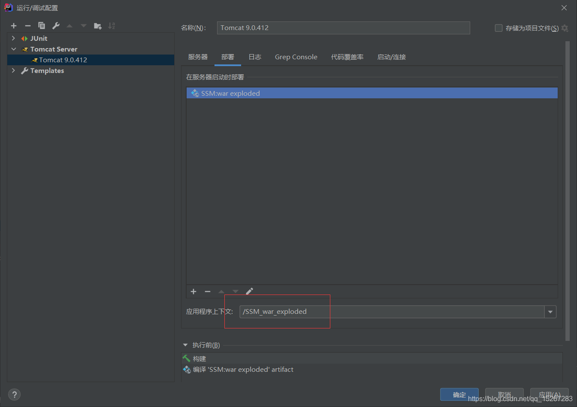Select the Templates tree item
This screenshot has height=407, width=577.
coord(91,70)
